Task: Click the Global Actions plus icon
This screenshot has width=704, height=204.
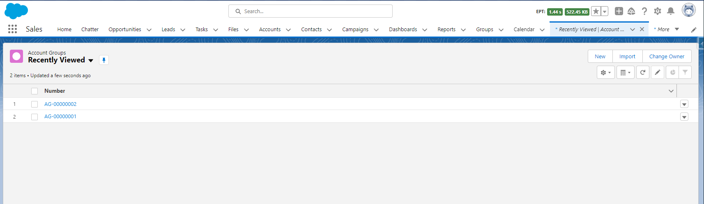Action: 619,11
